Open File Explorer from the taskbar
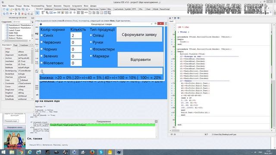This screenshot has width=276, height=155. [12, 152]
